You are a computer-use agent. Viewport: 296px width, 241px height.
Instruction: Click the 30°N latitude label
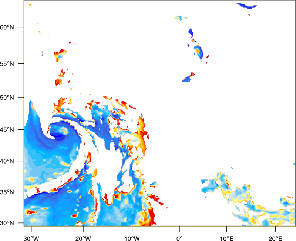[7, 223]
